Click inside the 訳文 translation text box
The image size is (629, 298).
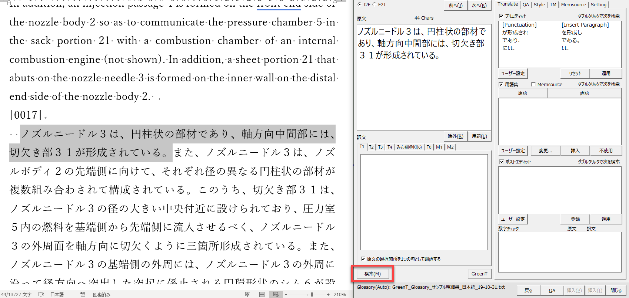424,202
